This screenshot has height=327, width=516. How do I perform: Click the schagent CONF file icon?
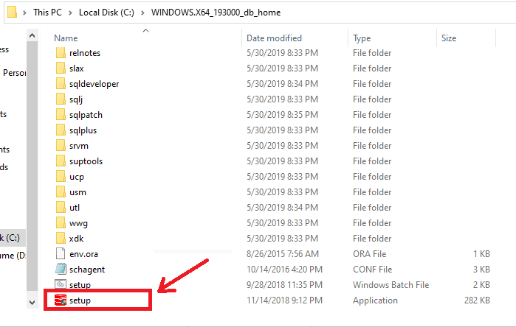[61, 270]
